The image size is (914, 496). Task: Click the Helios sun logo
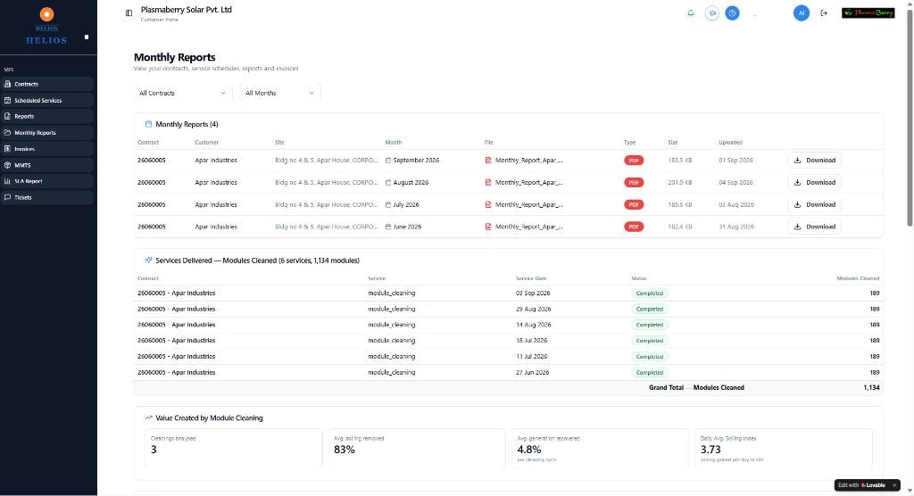(x=46, y=14)
